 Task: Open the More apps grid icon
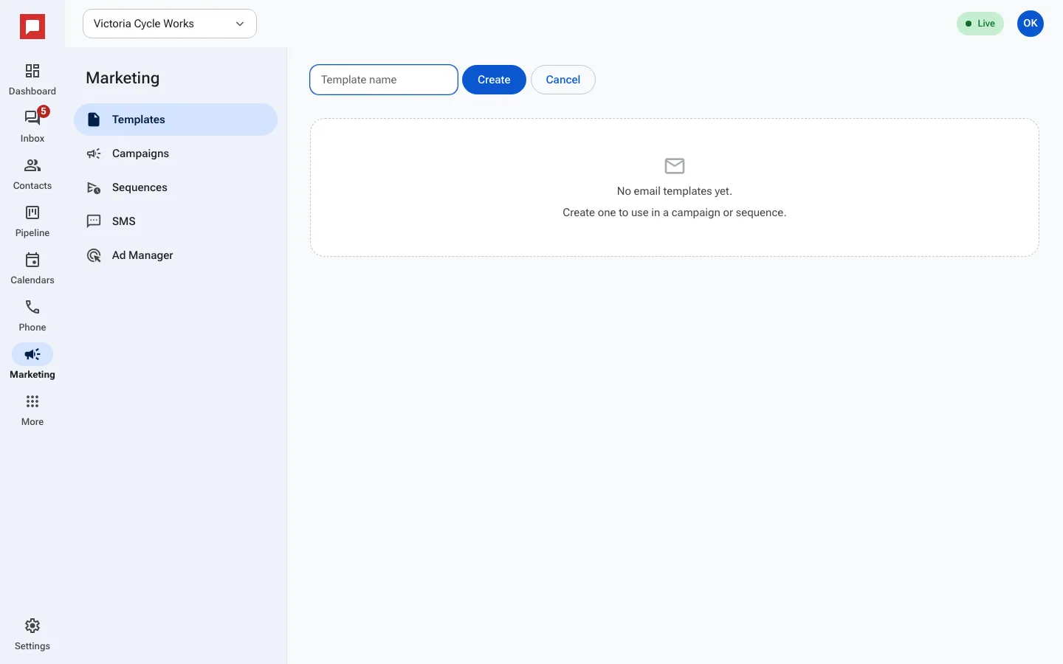point(32,401)
